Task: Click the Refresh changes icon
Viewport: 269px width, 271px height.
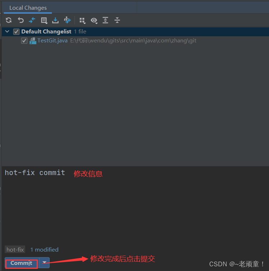Action: (x=9, y=20)
